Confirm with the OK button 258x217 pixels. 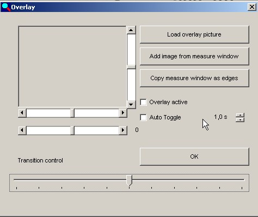(194, 156)
